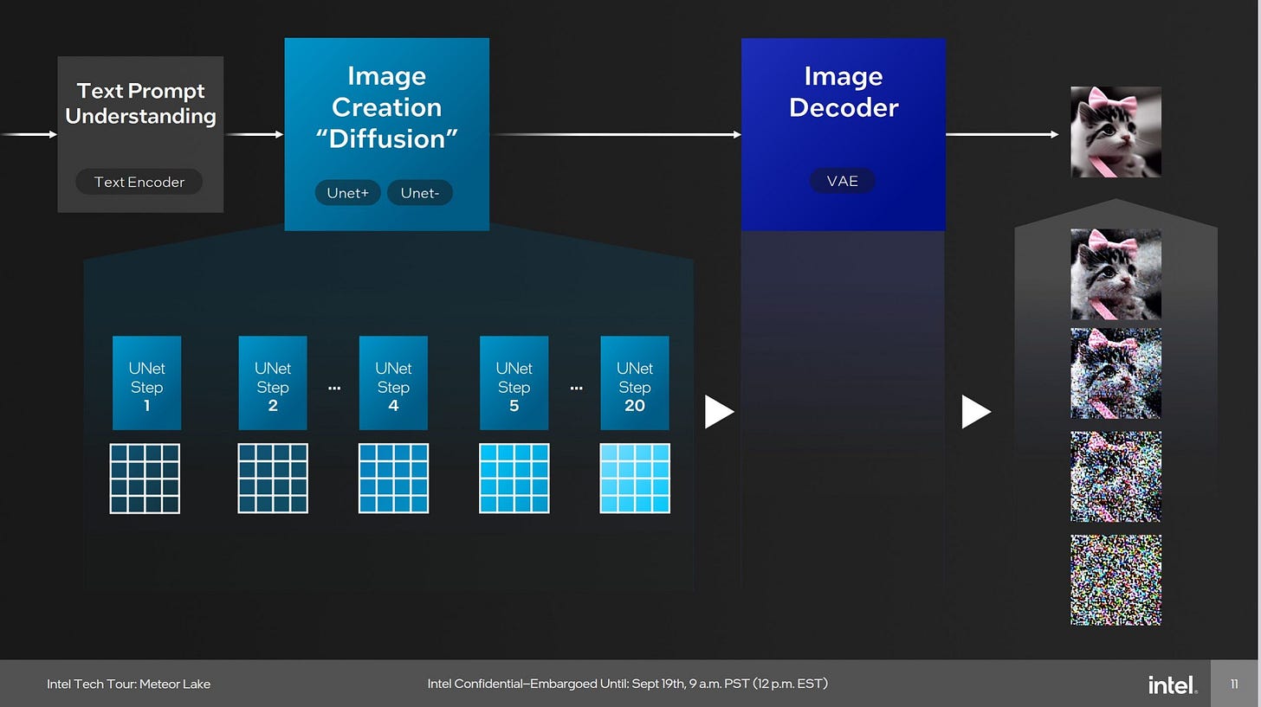1261x707 pixels.
Task: Open the slightly grainy kitten thumbnail
Action: tap(1115, 274)
